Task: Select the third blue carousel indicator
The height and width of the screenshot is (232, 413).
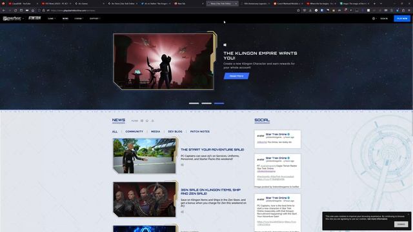Action: [219, 103]
